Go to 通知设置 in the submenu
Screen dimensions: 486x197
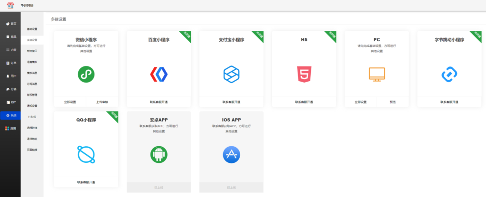click(32, 106)
